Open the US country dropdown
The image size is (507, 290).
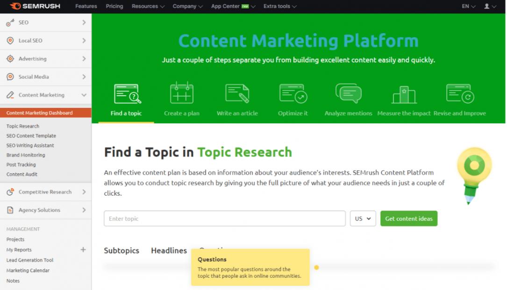(363, 219)
